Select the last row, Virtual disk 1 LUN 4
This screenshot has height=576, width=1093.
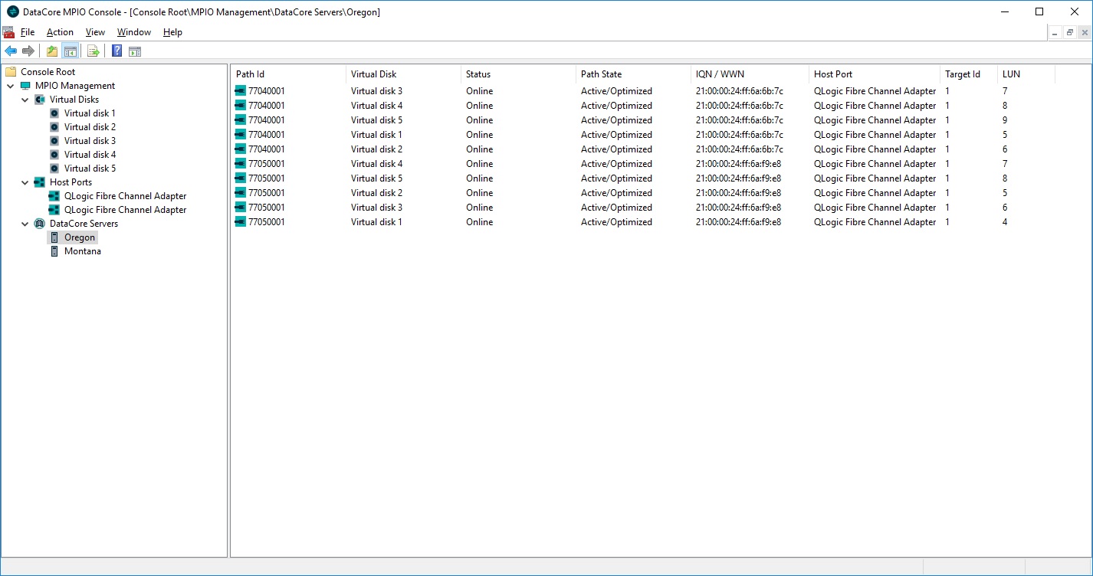(x=376, y=222)
